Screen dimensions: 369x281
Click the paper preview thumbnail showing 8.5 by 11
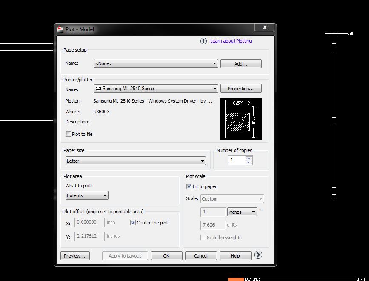pos(241,119)
